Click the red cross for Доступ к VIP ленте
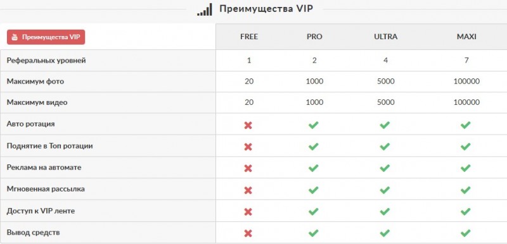 pos(248,212)
